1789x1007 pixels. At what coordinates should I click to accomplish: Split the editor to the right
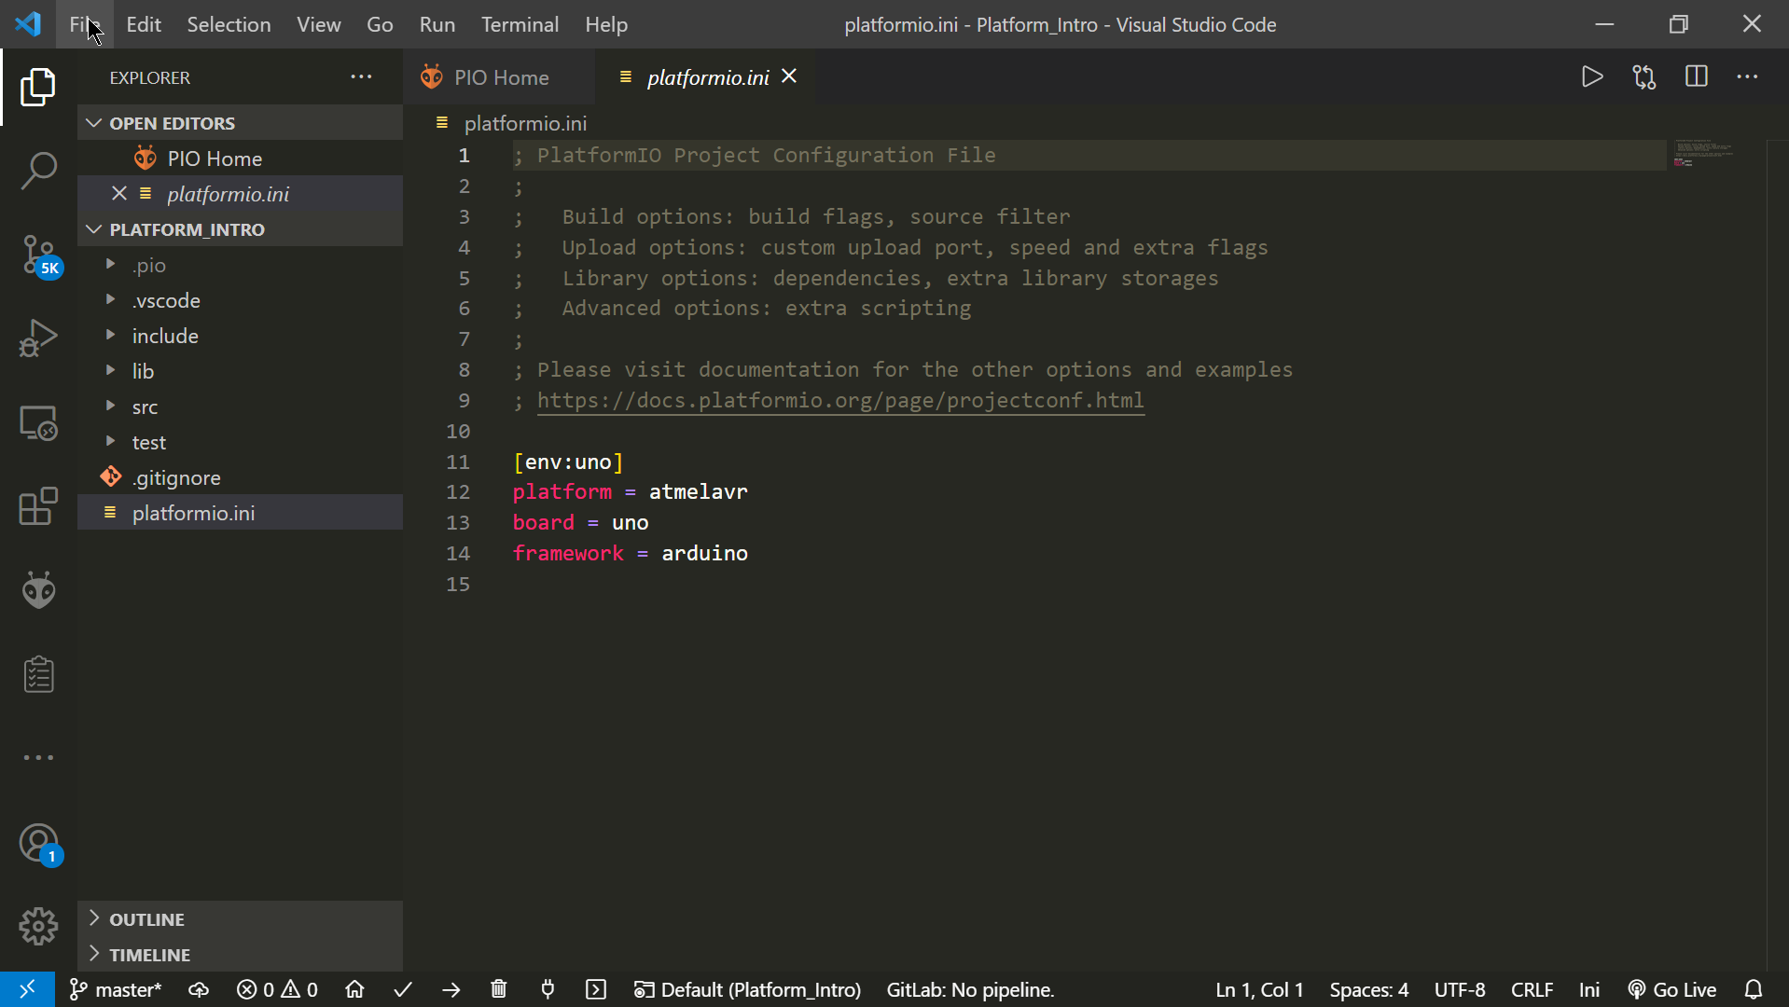click(x=1697, y=76)
